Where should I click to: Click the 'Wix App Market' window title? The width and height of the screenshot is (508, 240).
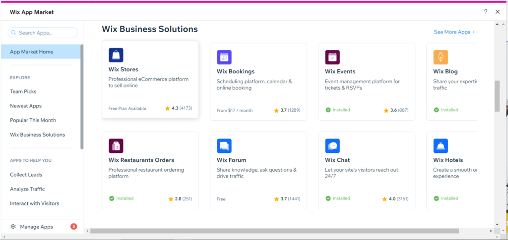point(32,12)
